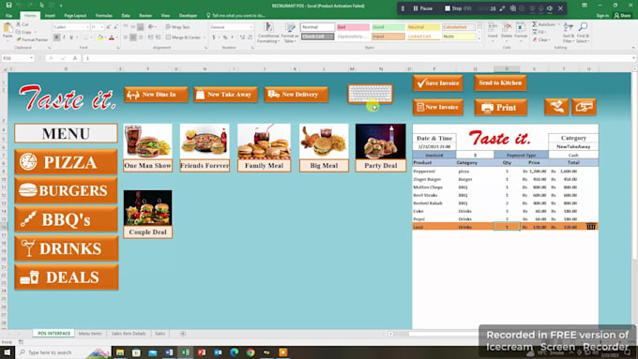Add a new sheet with plus icon
The width and height of the screenshot is (638, 359).
point(183,334)
